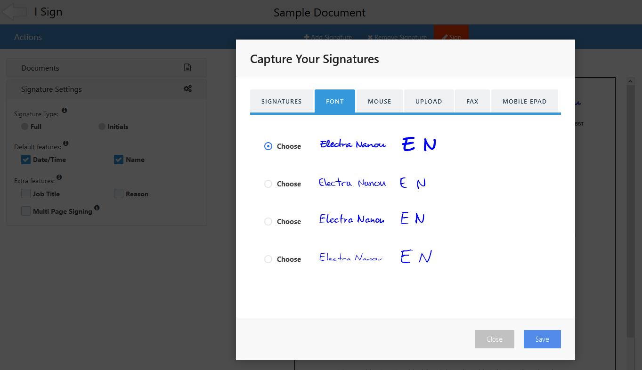642x370 pixels.
Task: Click the info icon beside Default features
Action: 66,143
